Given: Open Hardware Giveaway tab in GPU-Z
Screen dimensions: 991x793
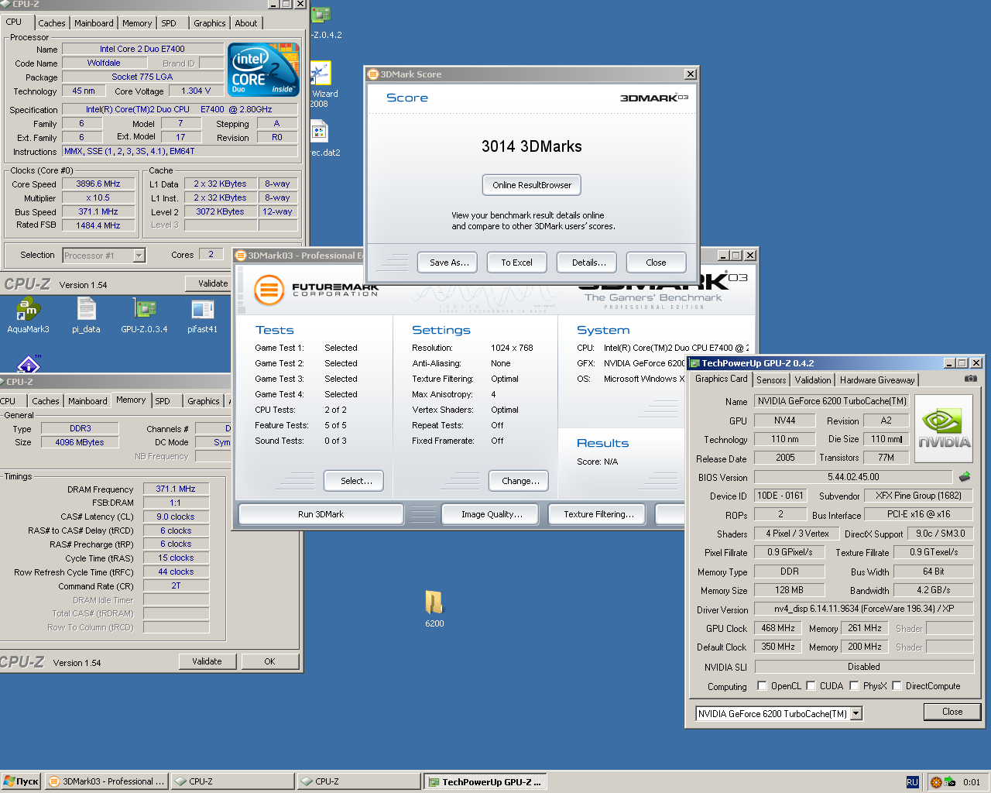Looking at the screenshot, I should [x=877, y=380].
